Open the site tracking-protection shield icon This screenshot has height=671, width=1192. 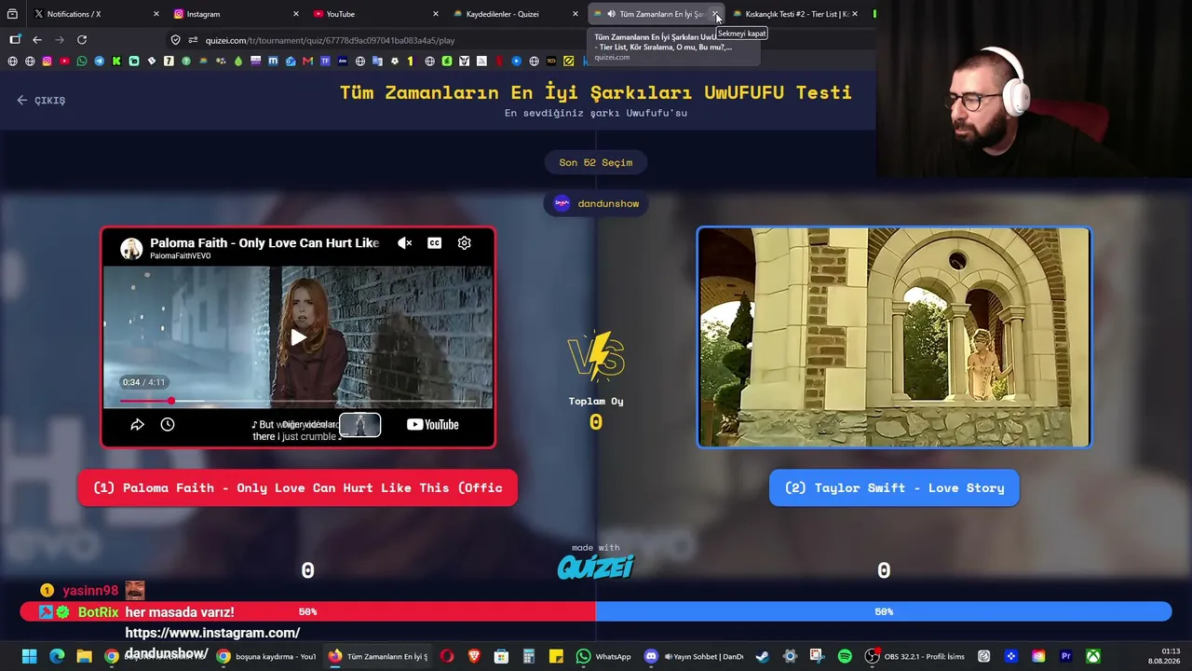pyautogui.click(x=175, y=40)
